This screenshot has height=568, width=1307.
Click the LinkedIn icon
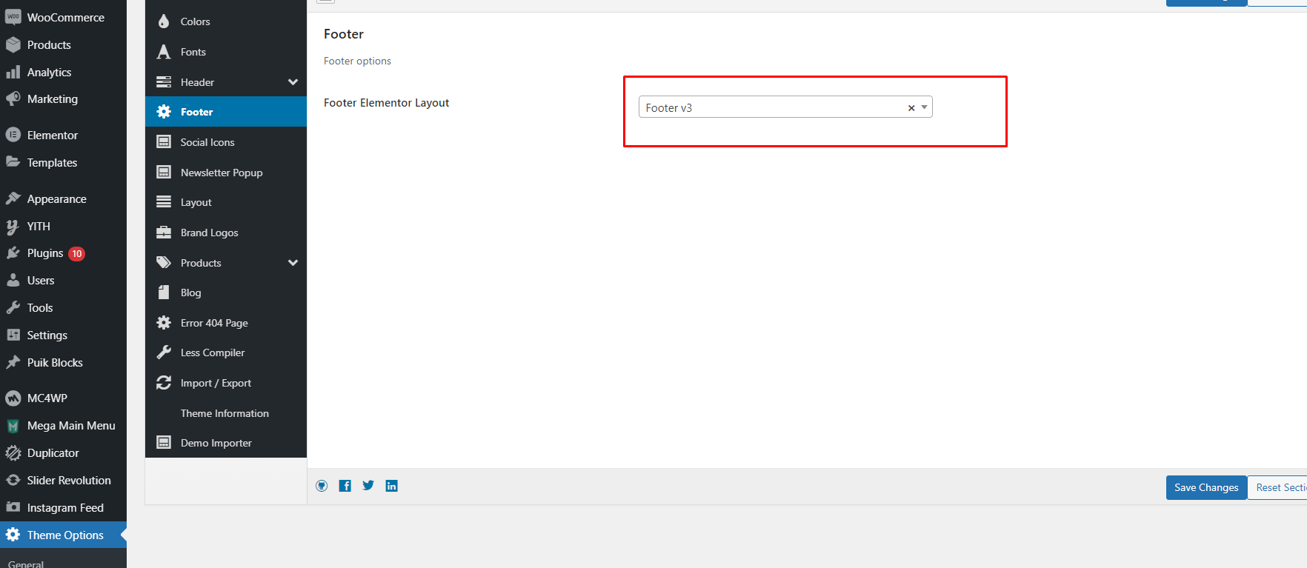(392, 486)
